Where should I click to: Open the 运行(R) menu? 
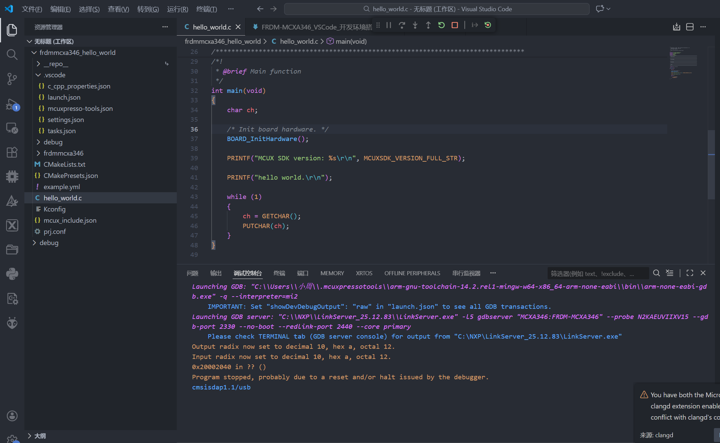177,9
